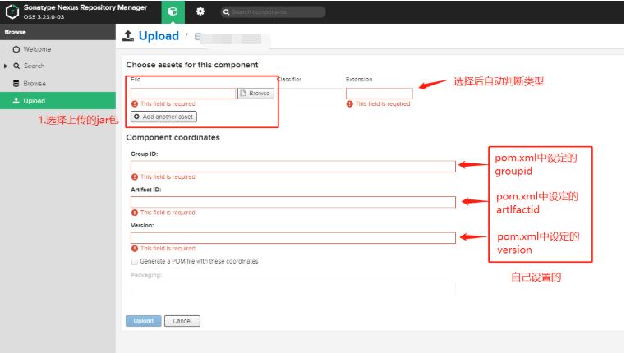Click the File path input field

pos(183,94)
